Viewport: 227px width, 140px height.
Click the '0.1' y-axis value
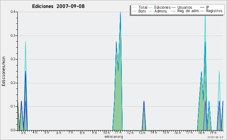tap(13, 106)
